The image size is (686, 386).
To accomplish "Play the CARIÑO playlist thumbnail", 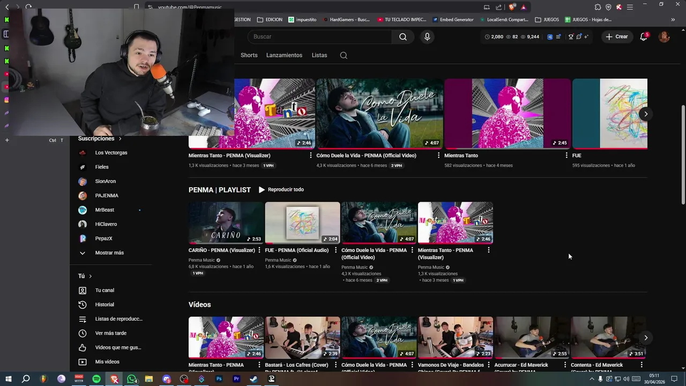I will (x=226, y=223).
